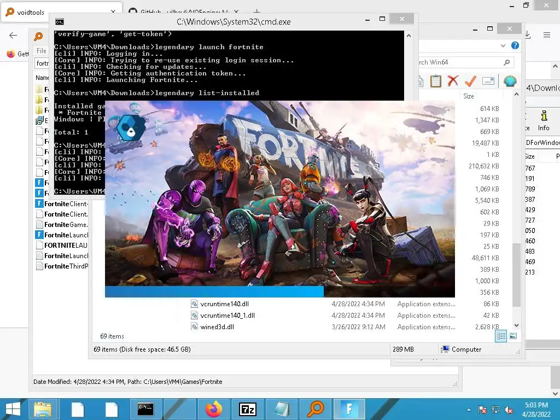Viewport: 560px width, 420px height.
Task: Click the Name column header in Everything
Action: click(42, 78)
